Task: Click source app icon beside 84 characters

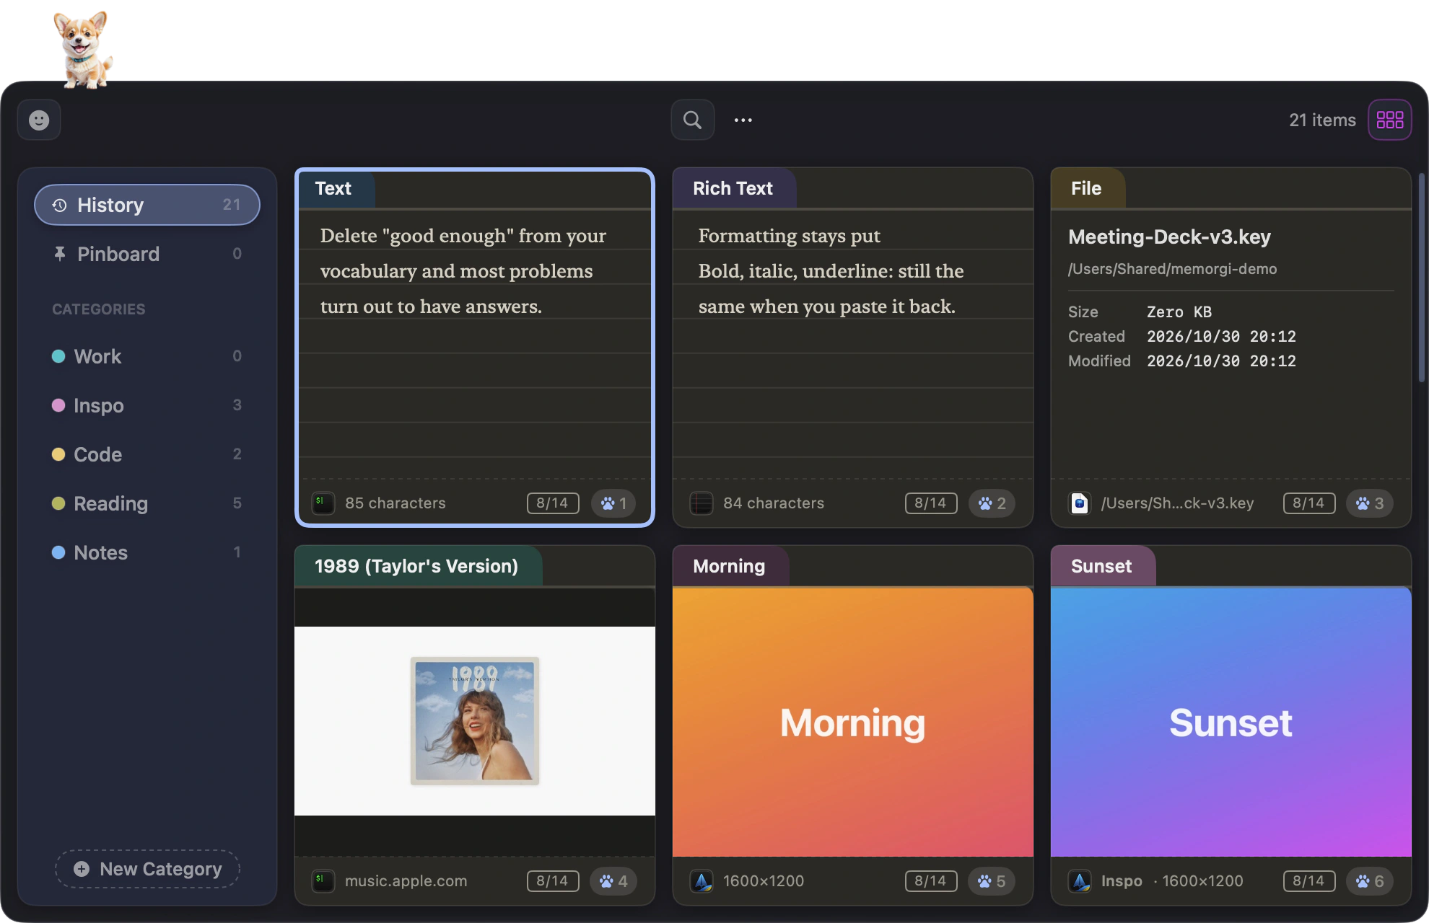Action: (702, 503)
